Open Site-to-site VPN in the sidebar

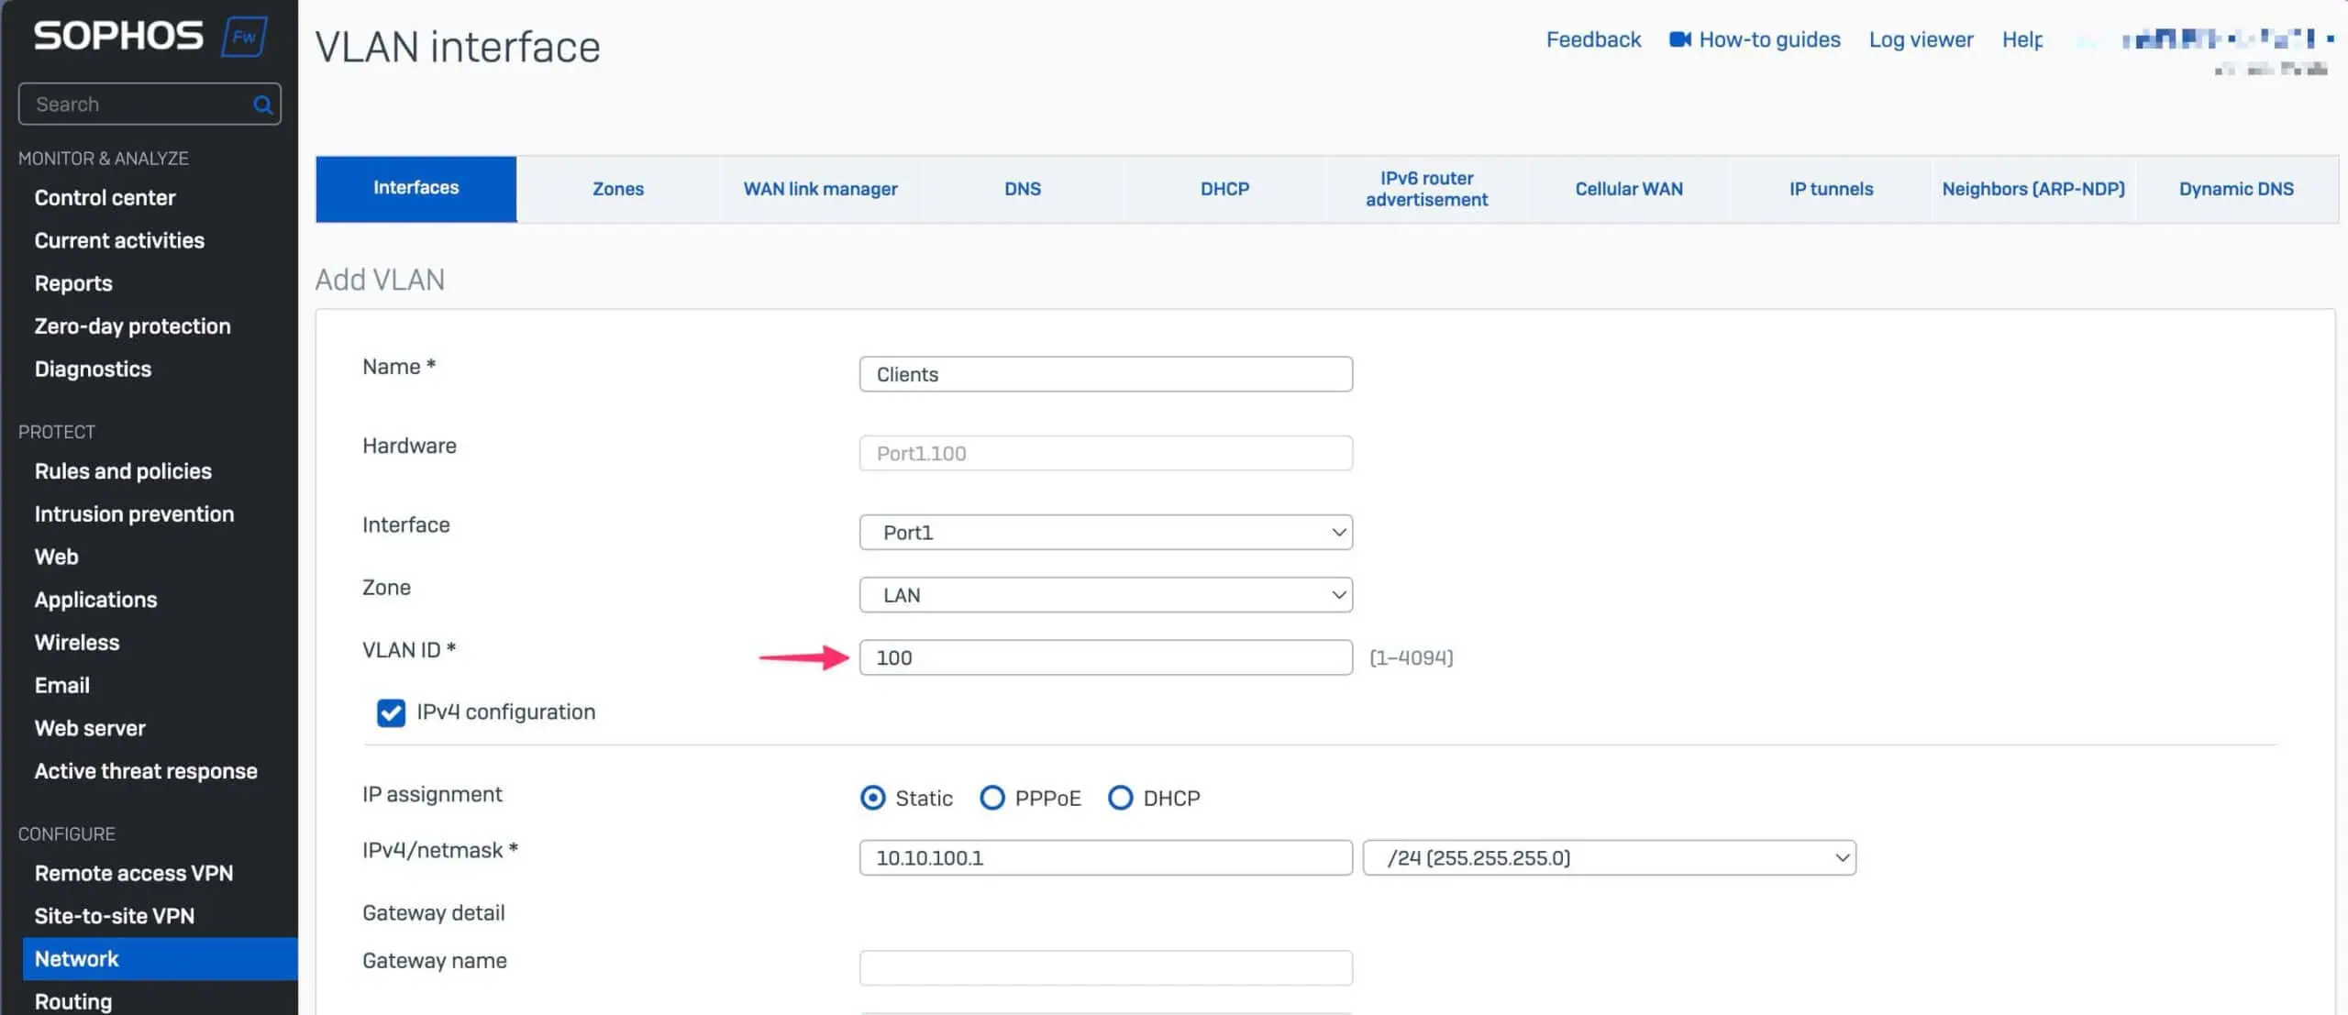click(115, 917)
